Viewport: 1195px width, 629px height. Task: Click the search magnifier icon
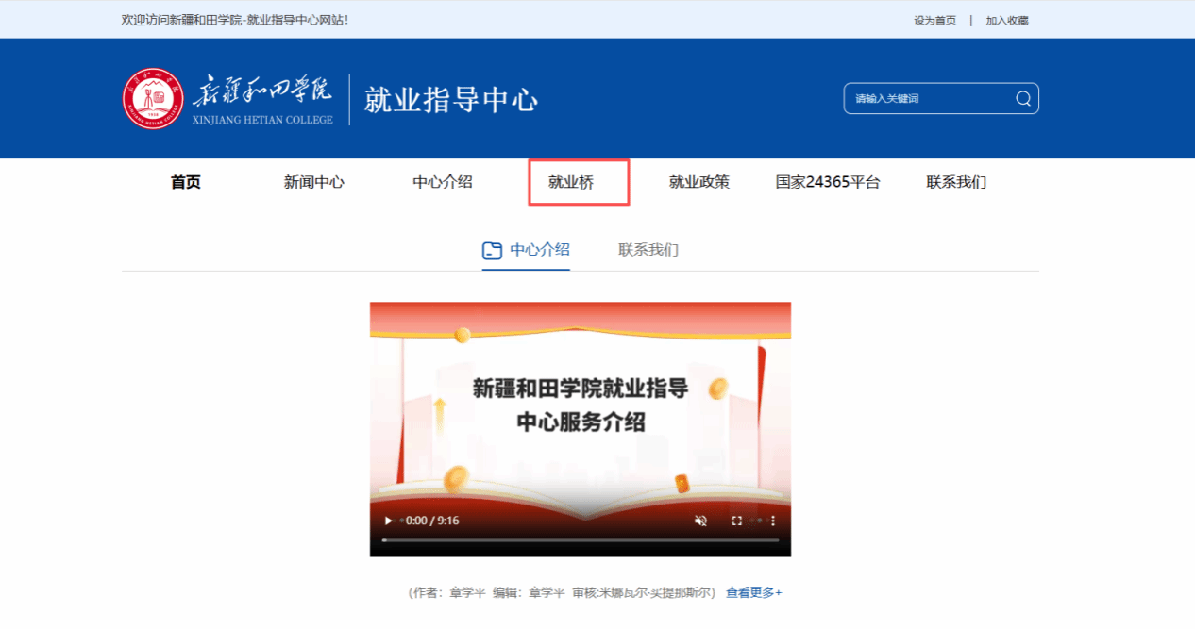coord(1022,99)
